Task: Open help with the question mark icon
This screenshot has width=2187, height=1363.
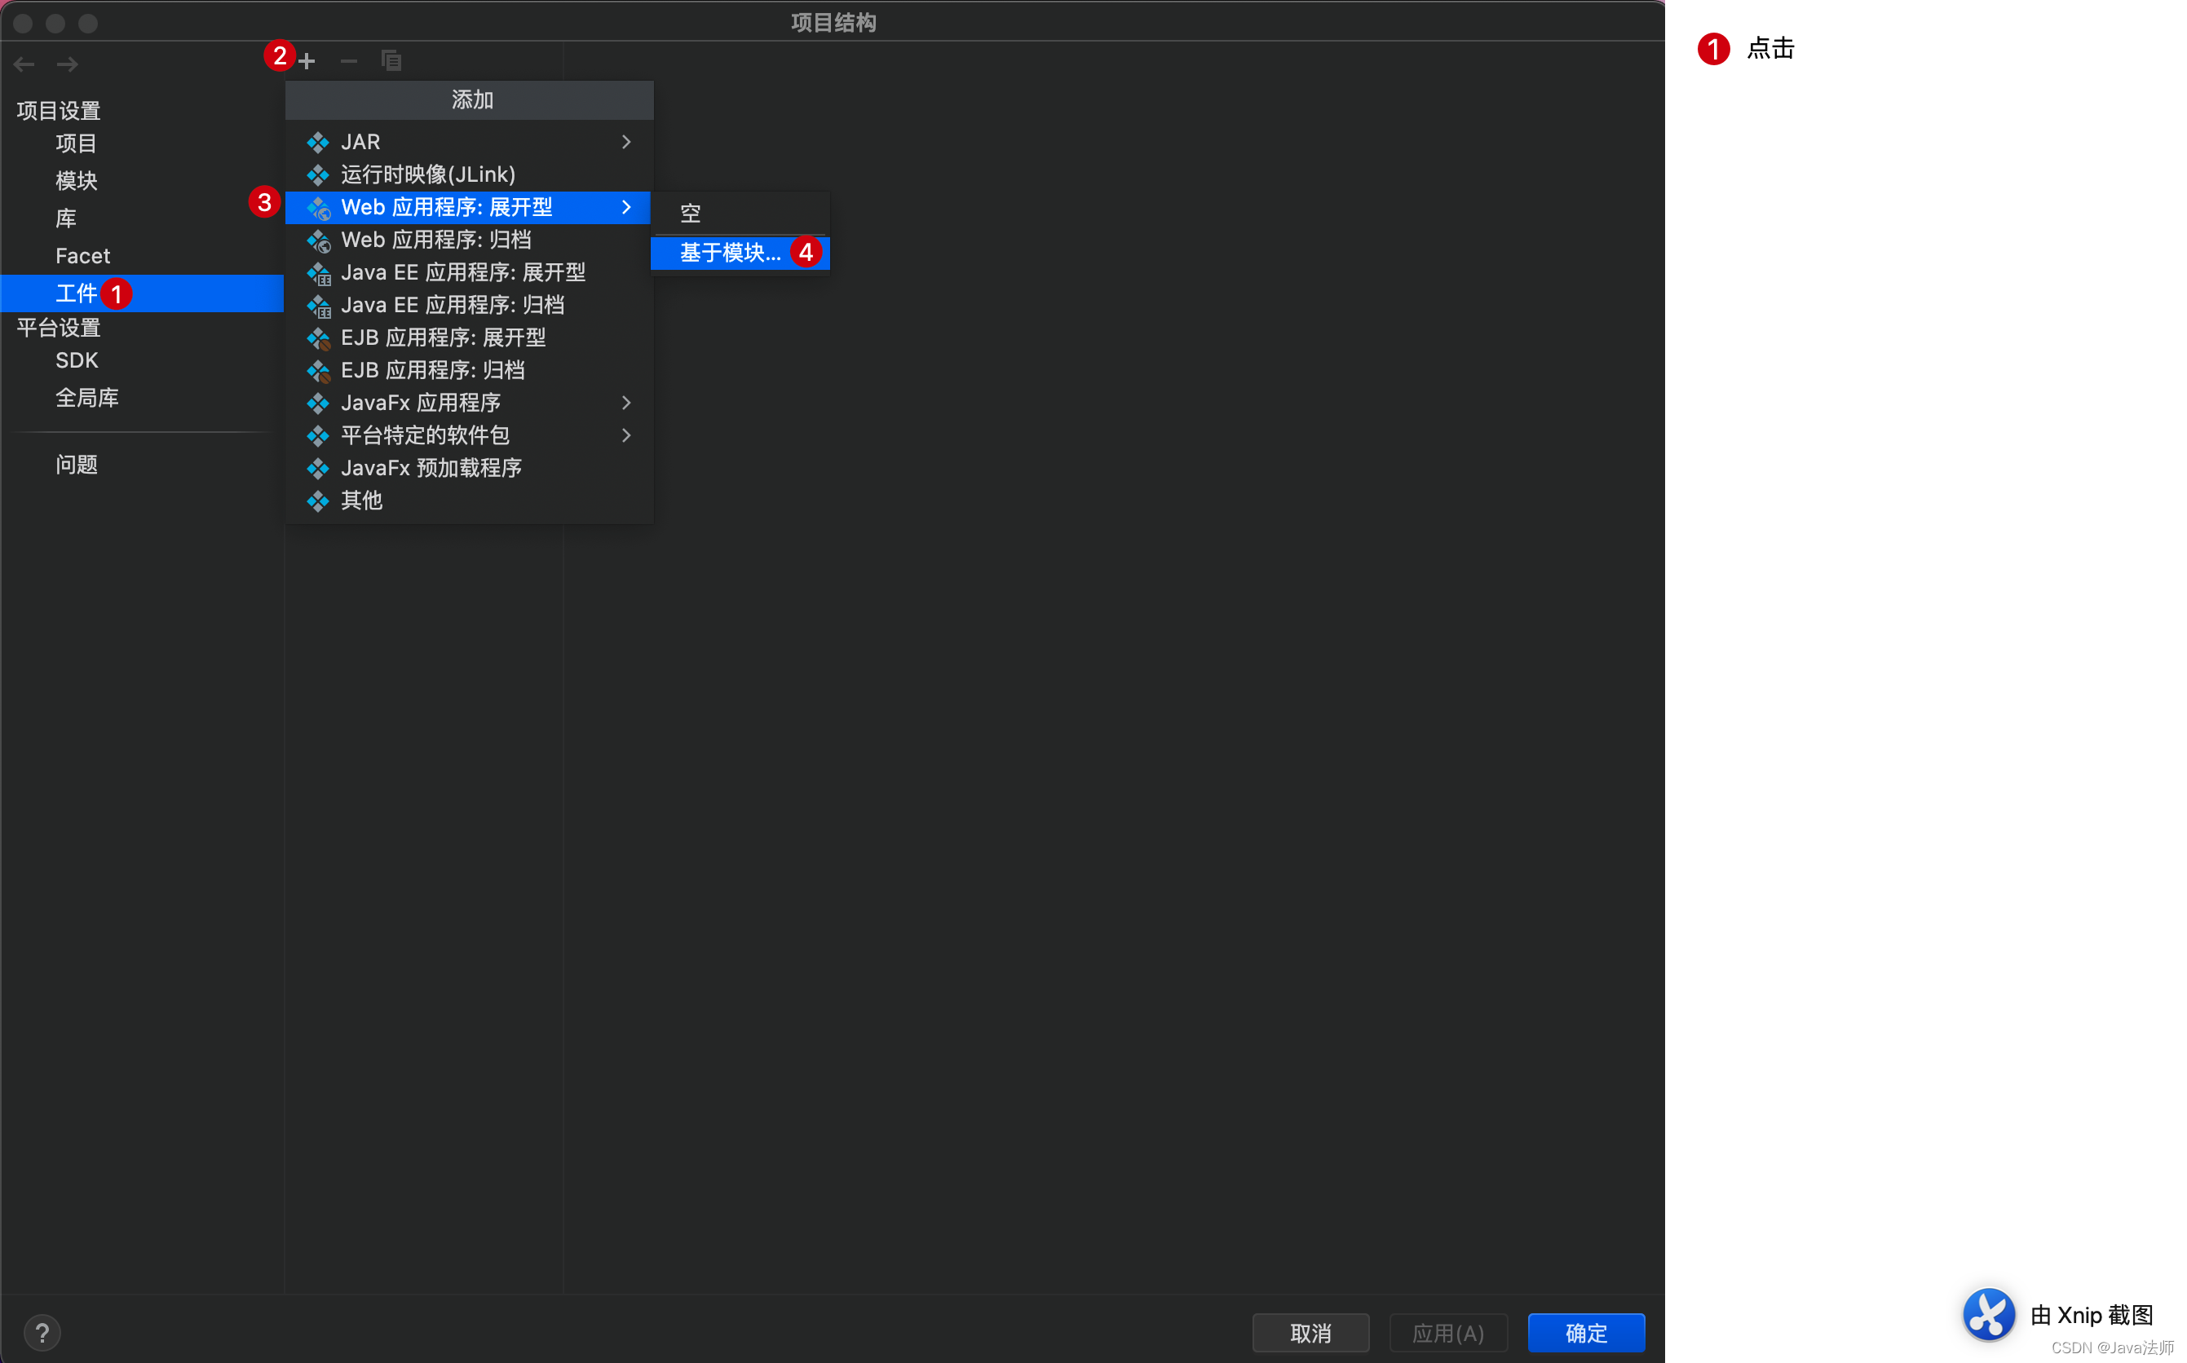Action: click(42, 1332)
